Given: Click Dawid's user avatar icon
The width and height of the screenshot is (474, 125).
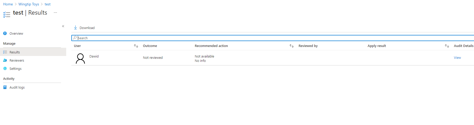Looking at the screenshot, I should click(80, 58).
